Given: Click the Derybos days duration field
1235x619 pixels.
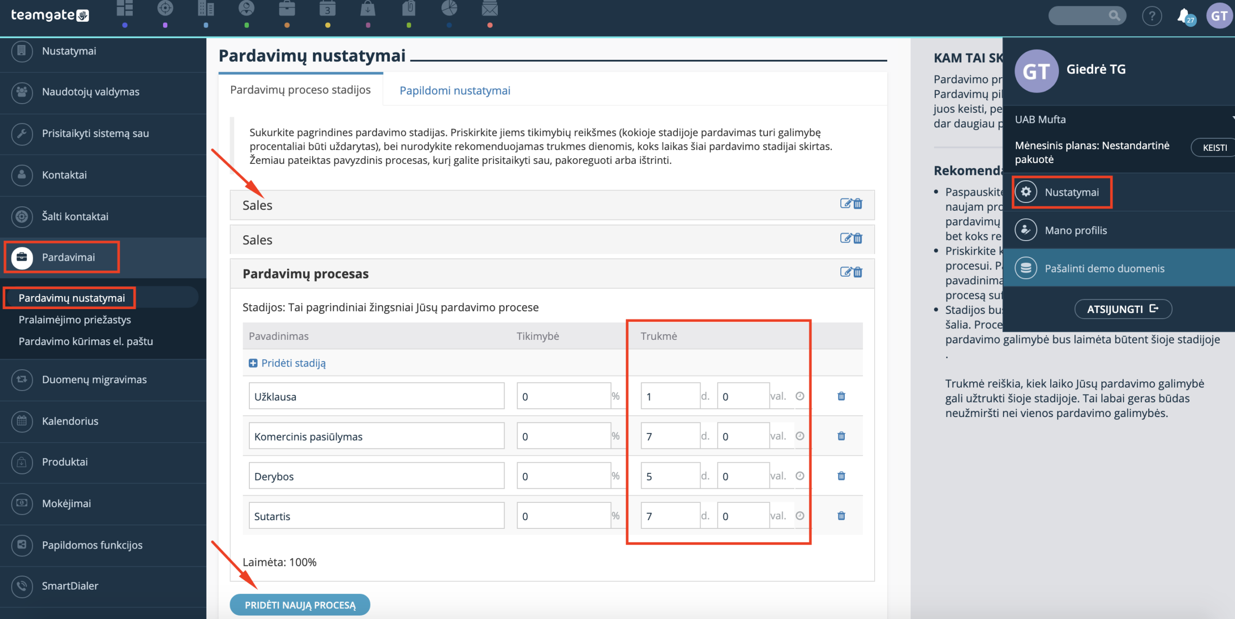Looking at the screenshot, I should (671, 476).
